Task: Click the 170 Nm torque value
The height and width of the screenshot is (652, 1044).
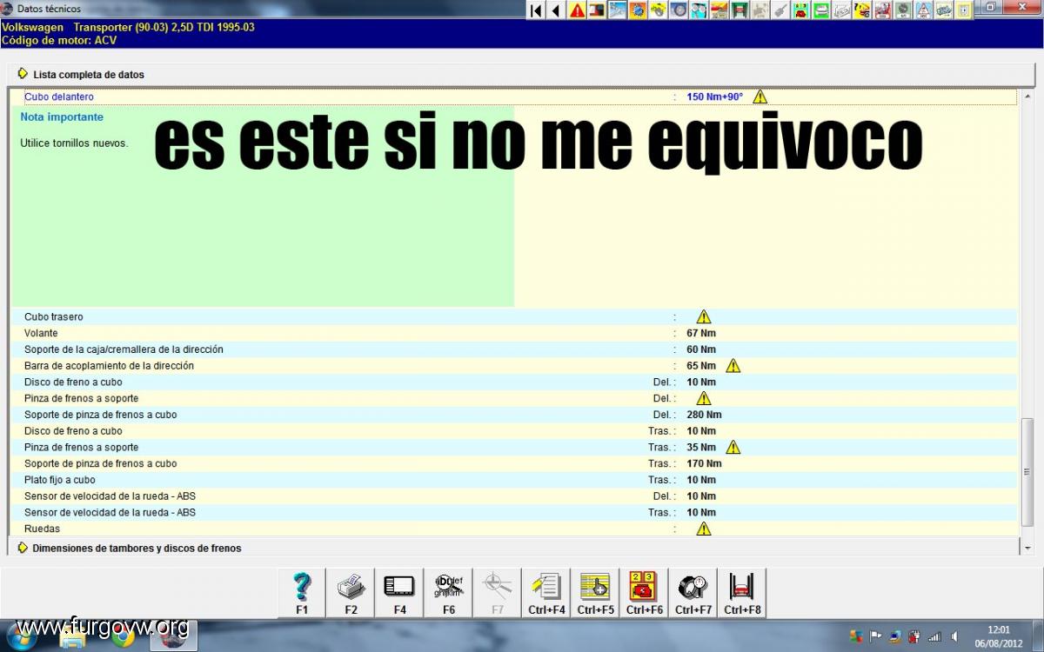Action: pos(704,463)
